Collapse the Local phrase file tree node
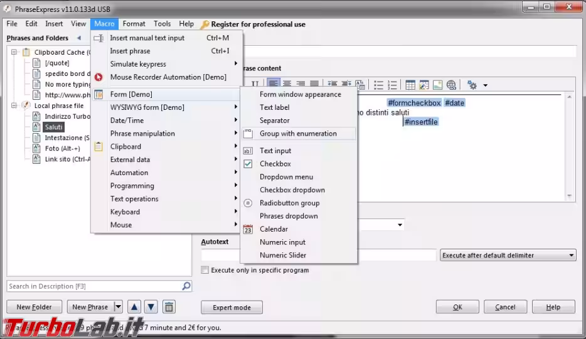This screenshot has width=586, height=339. click(x=14, y=105)
